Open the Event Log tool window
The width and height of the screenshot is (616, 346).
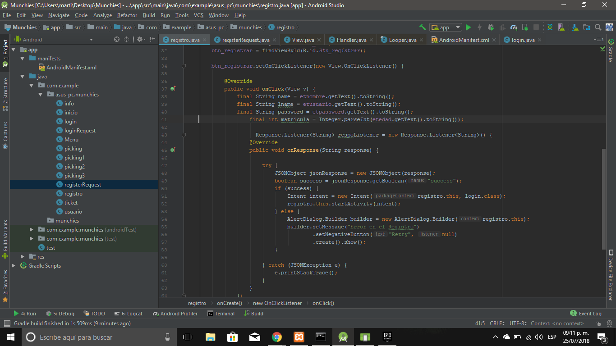[x=586, y=314]
